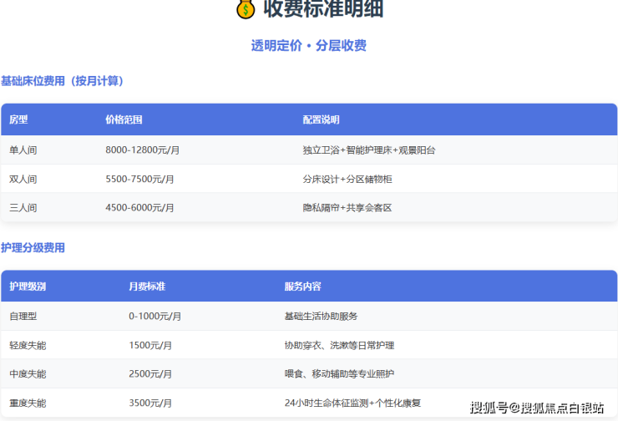Image resolution: width=618 pixels, height=421 pixels.
Task: Click the 护理级别 column header
Action: tap(28, 287)
